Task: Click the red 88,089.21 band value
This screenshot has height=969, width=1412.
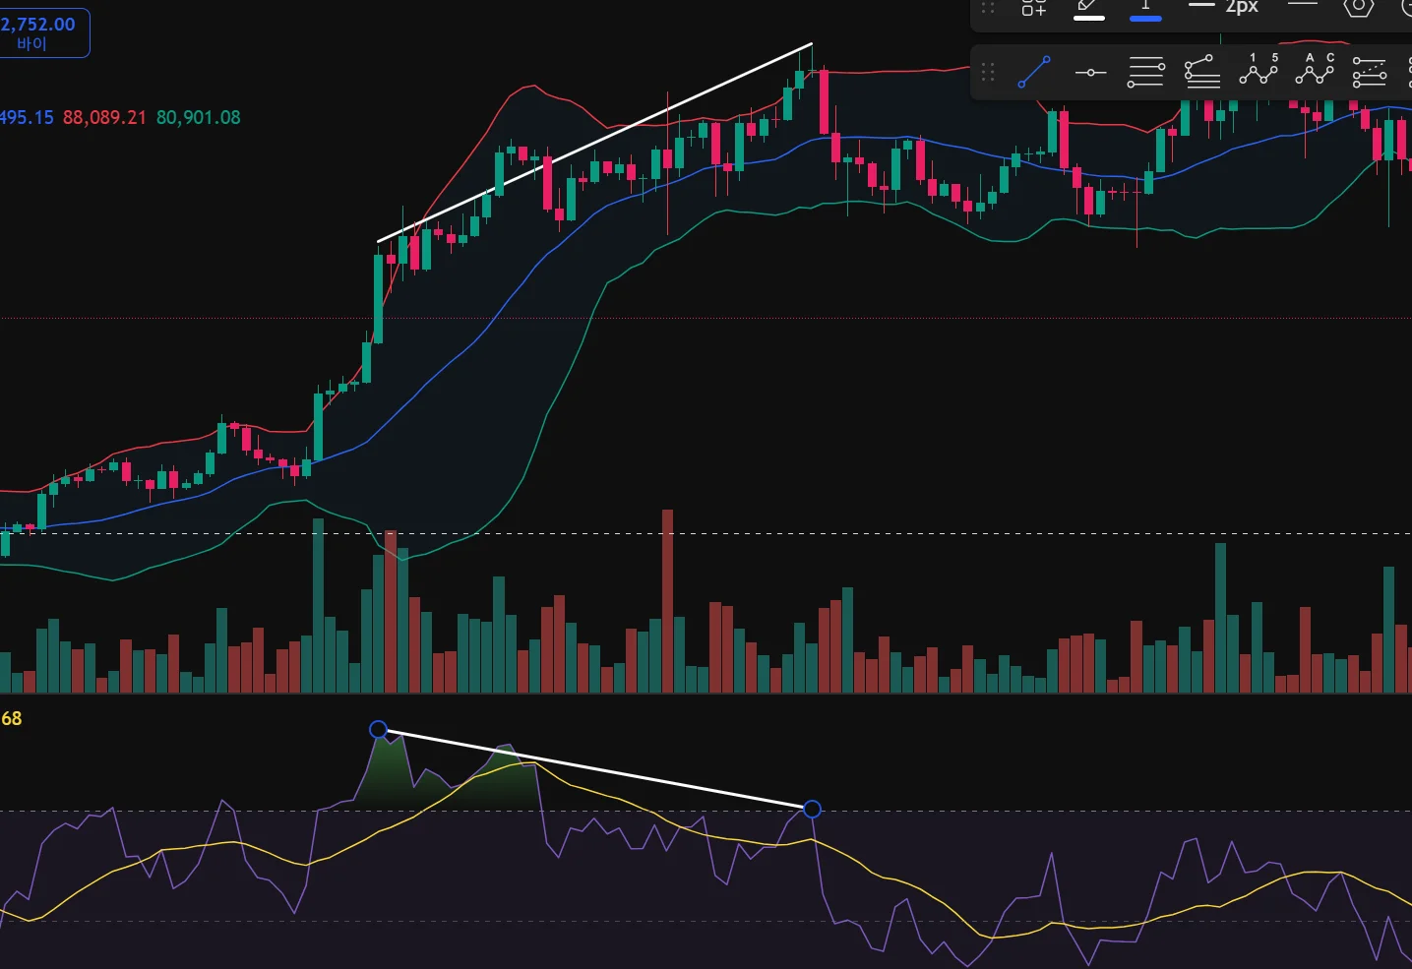Action: [104, 117]
